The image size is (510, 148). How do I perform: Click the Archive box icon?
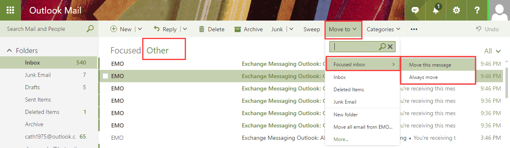tap(237, 29)
